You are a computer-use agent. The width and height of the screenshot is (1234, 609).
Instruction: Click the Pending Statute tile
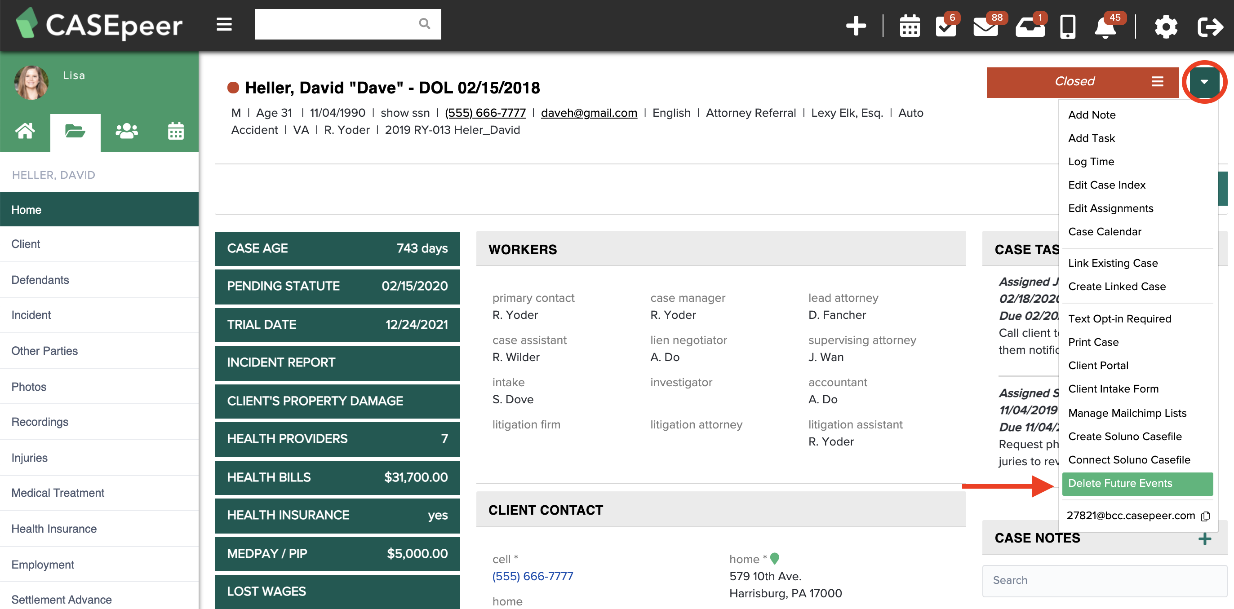337,286
